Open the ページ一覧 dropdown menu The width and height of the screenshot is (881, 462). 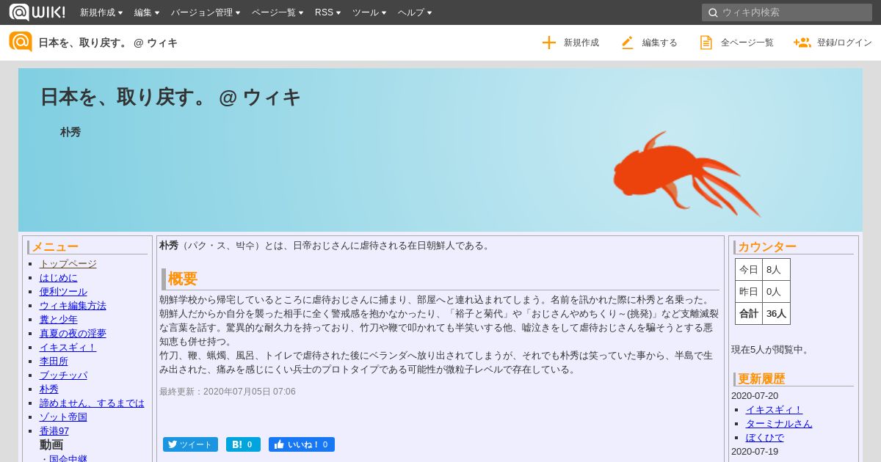click(278, 12)
